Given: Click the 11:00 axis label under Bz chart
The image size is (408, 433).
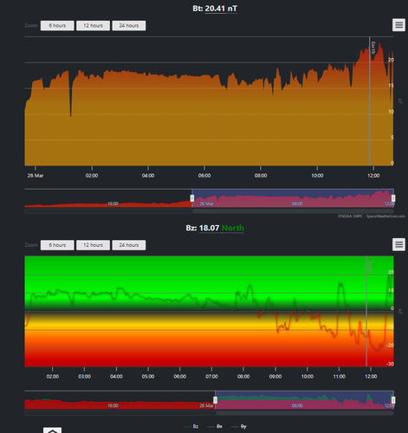Looking at the screenshot, I should [339, 377].
